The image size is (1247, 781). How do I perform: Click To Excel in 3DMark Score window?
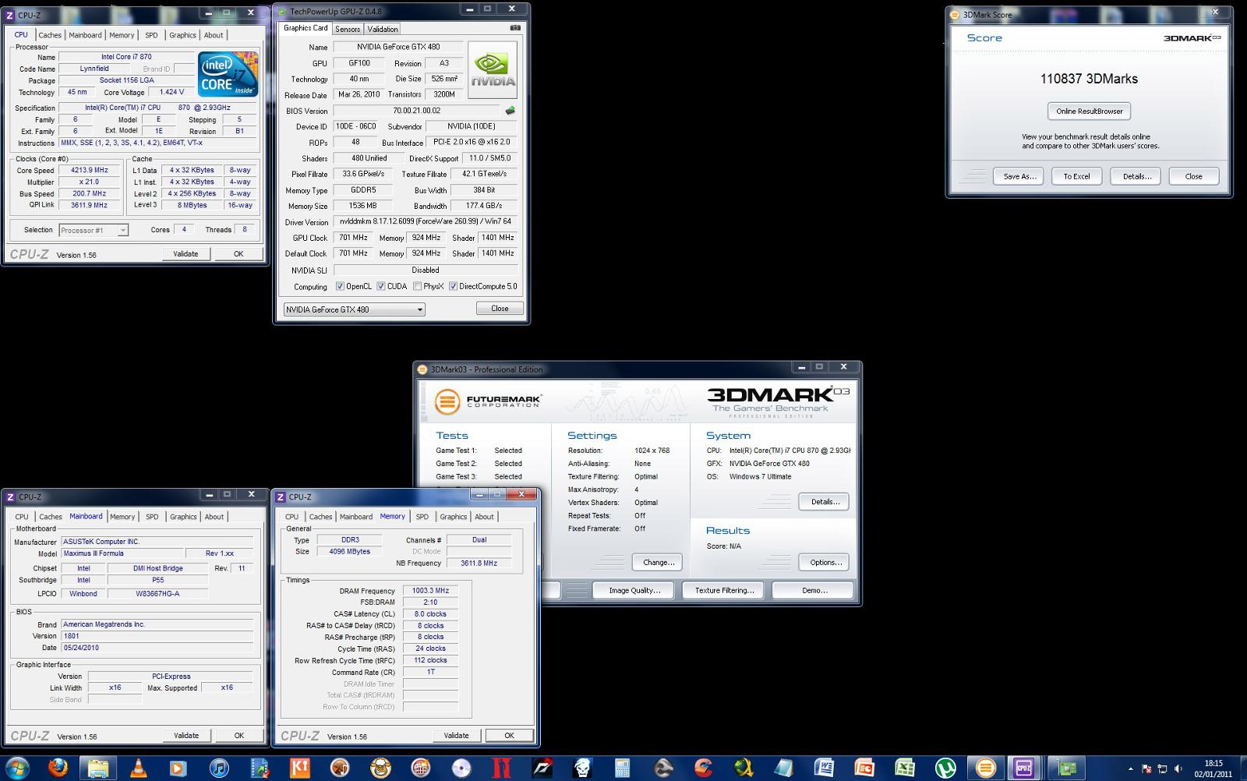(1077, 176)
